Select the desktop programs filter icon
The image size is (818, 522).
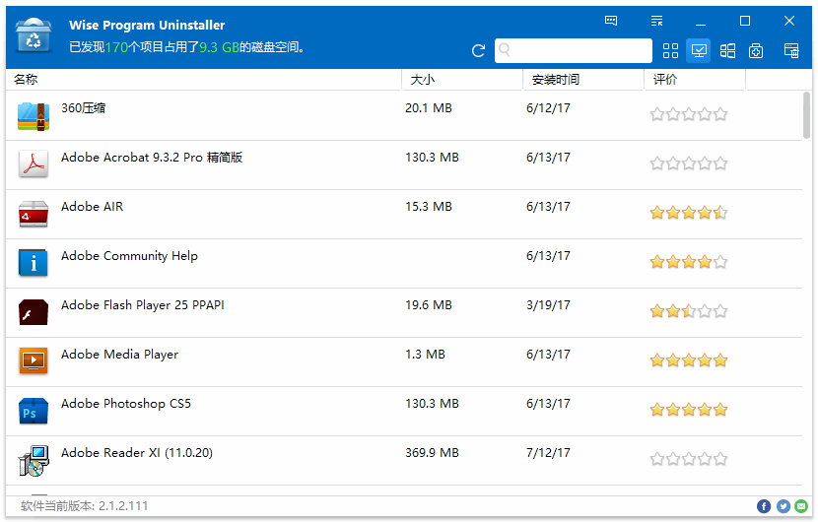(700, 51)
